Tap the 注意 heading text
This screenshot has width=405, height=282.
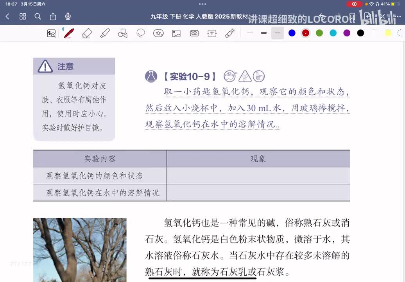[x=65, y=67]
